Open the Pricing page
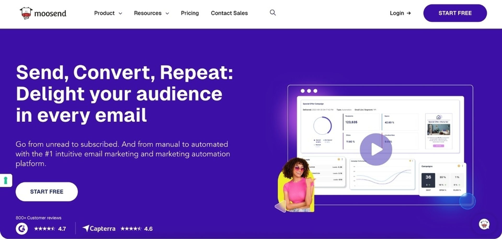This screenshot has height=239, width=502. (x=190, y=13)
